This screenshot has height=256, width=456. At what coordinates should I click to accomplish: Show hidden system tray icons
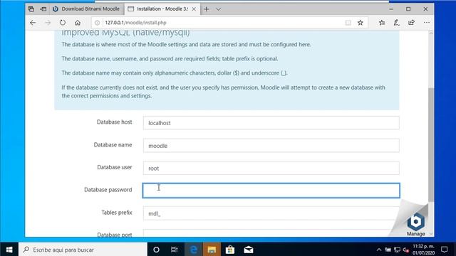[378, 250]
